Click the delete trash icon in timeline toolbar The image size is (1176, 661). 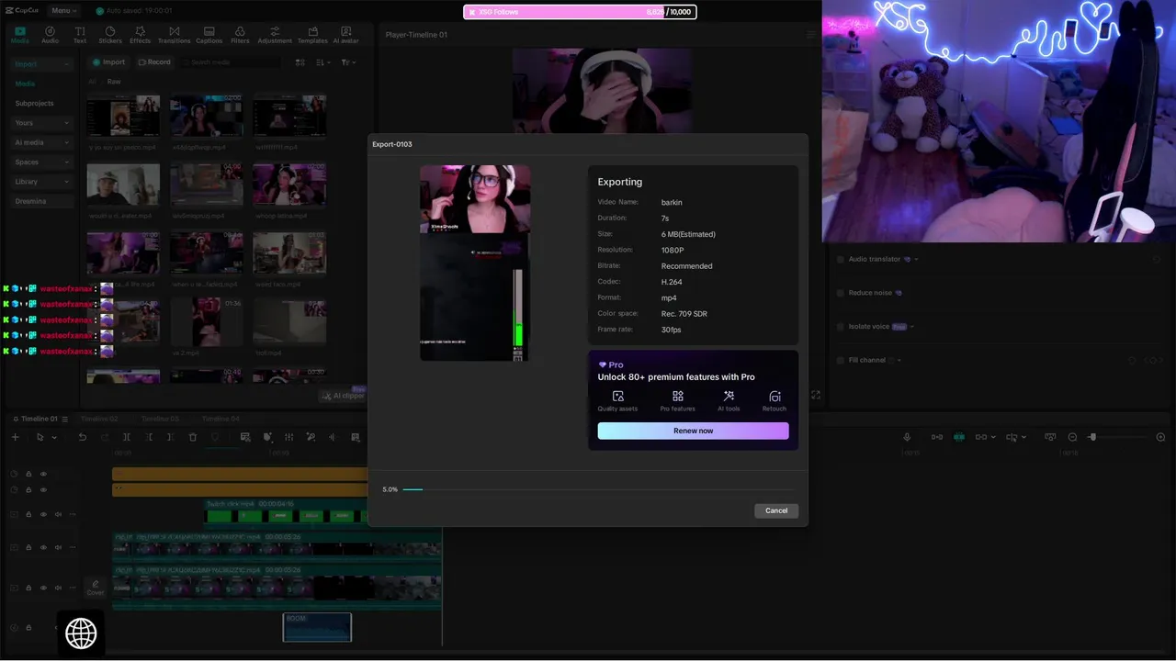[x=193, y=437]
